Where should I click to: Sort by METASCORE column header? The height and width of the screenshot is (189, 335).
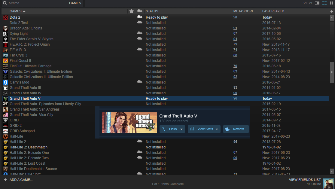click(x=244, y=11)
